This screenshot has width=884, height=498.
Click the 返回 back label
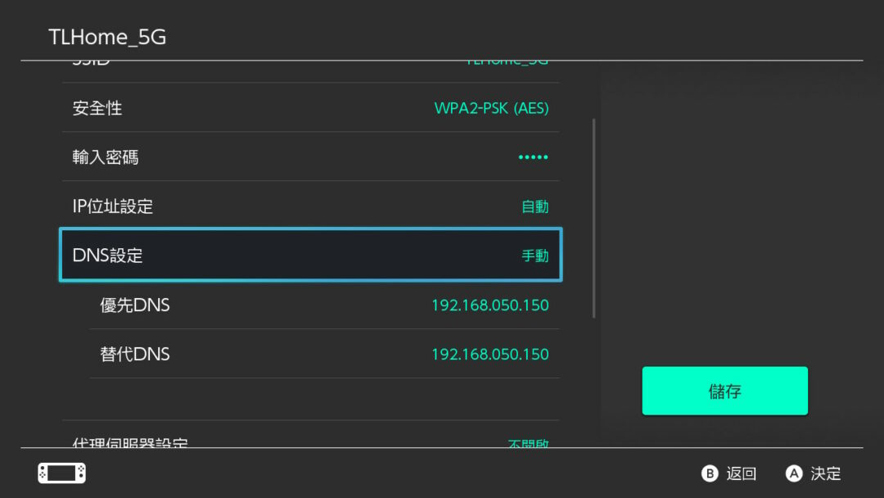742,473
